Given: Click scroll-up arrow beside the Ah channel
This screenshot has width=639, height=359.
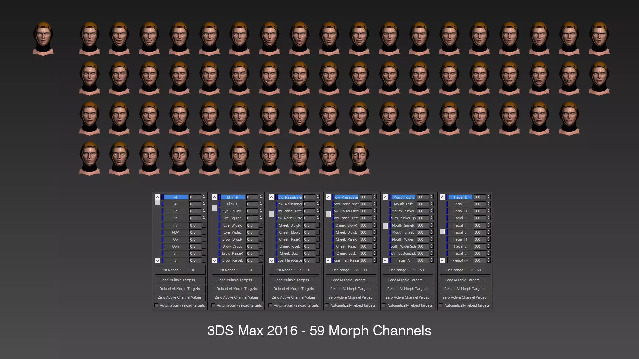Looking at the screenshot, I should (x=157, y=197).
